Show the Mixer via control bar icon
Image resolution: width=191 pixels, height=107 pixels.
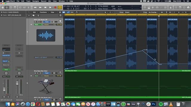[24, 7]
